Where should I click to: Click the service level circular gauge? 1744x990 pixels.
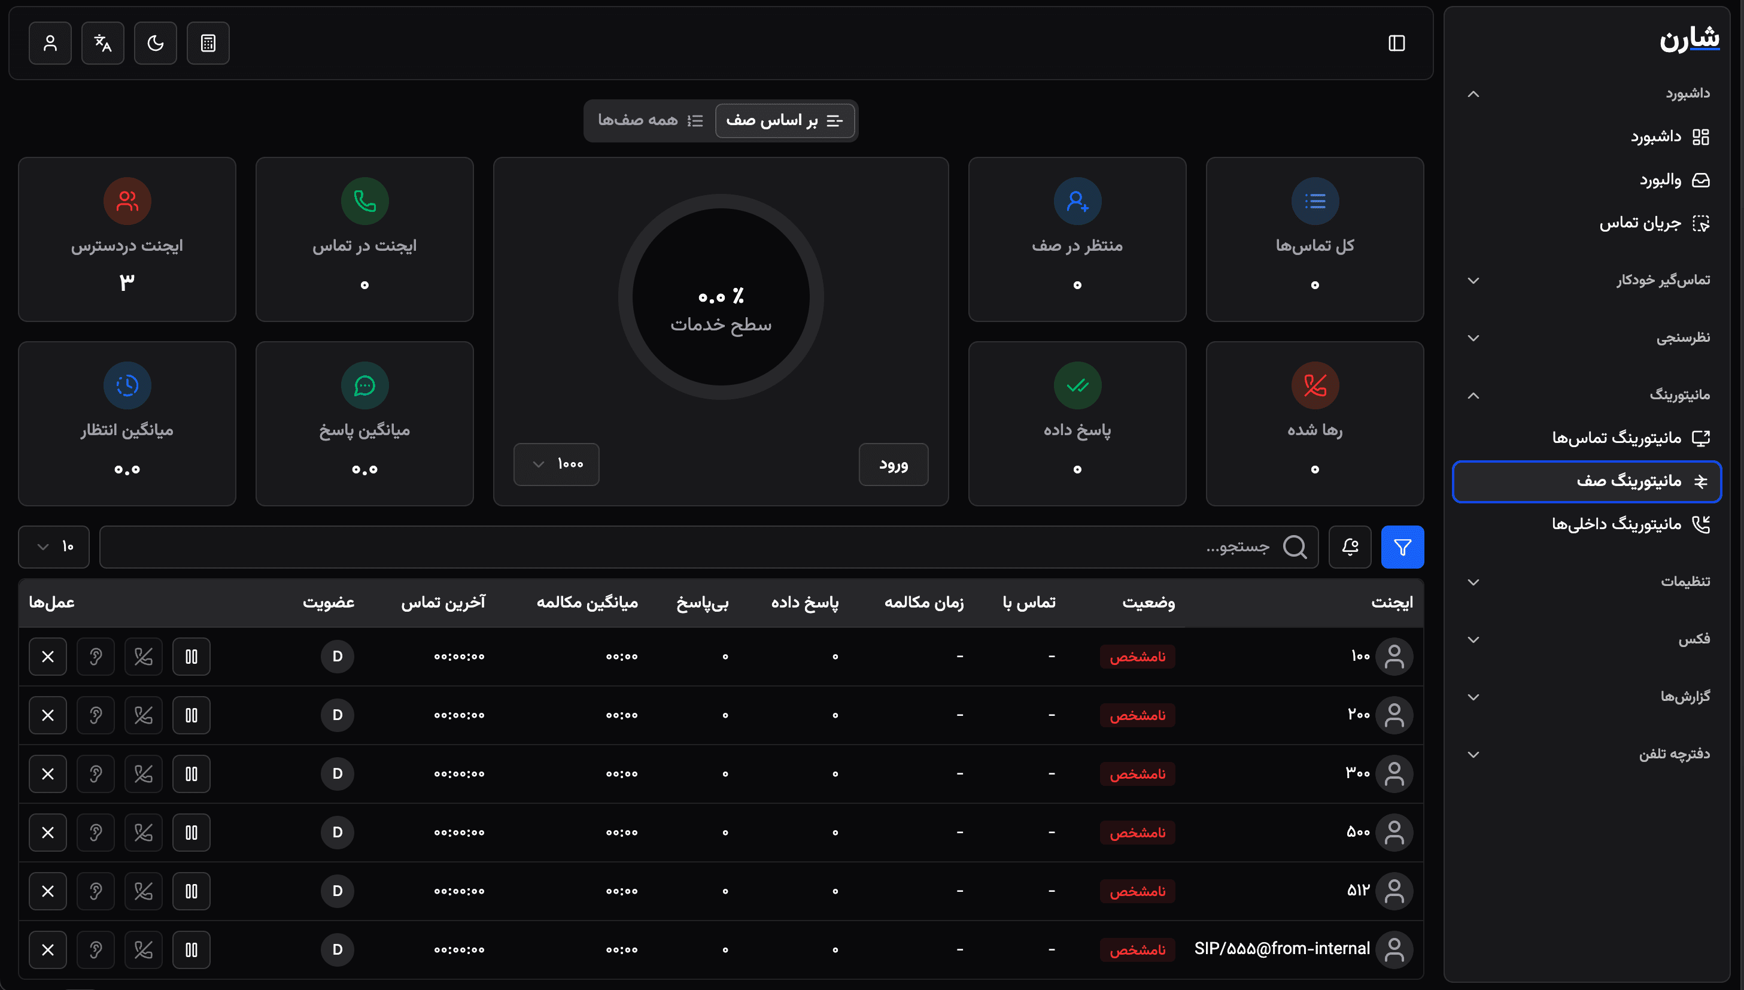tap(721, 297)
